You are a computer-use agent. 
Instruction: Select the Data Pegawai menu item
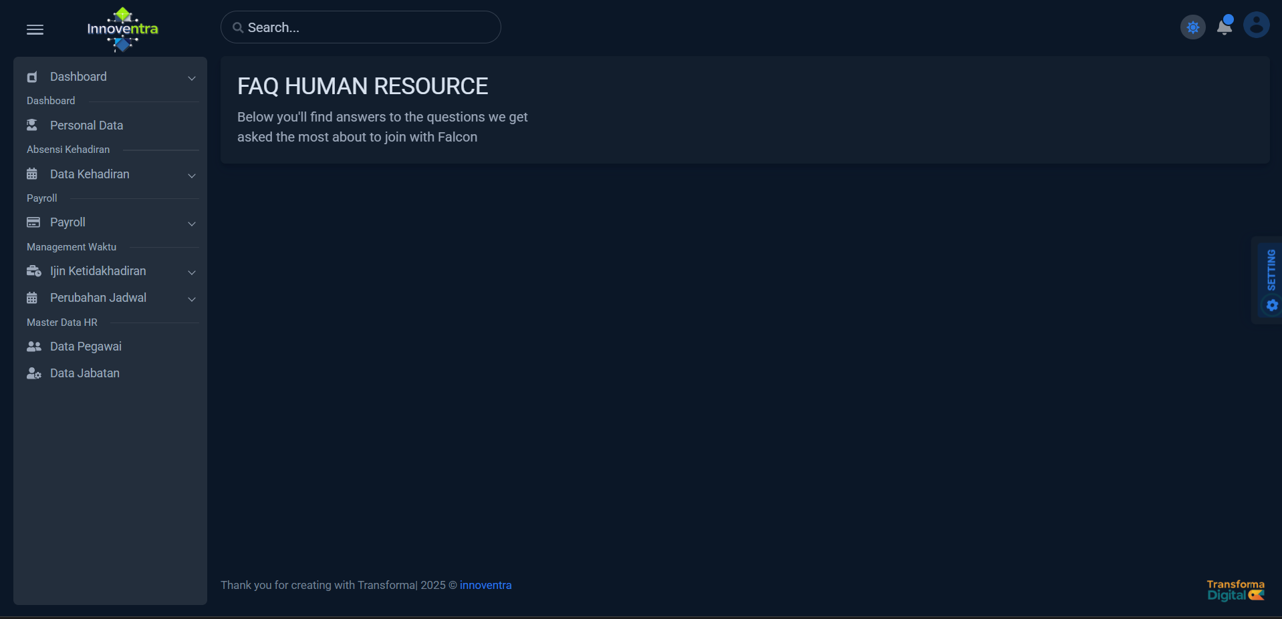coord(86,347)
